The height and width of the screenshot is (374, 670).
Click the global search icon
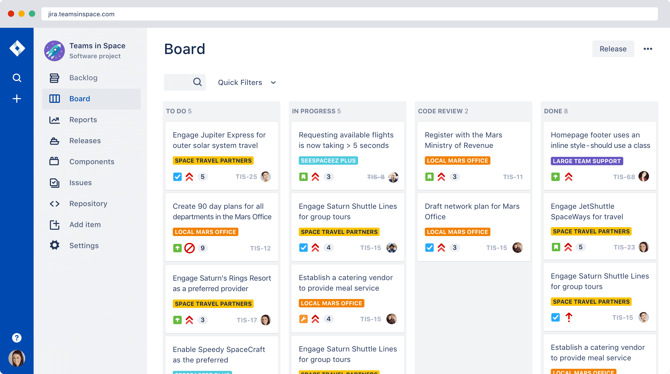coord(17,78)
